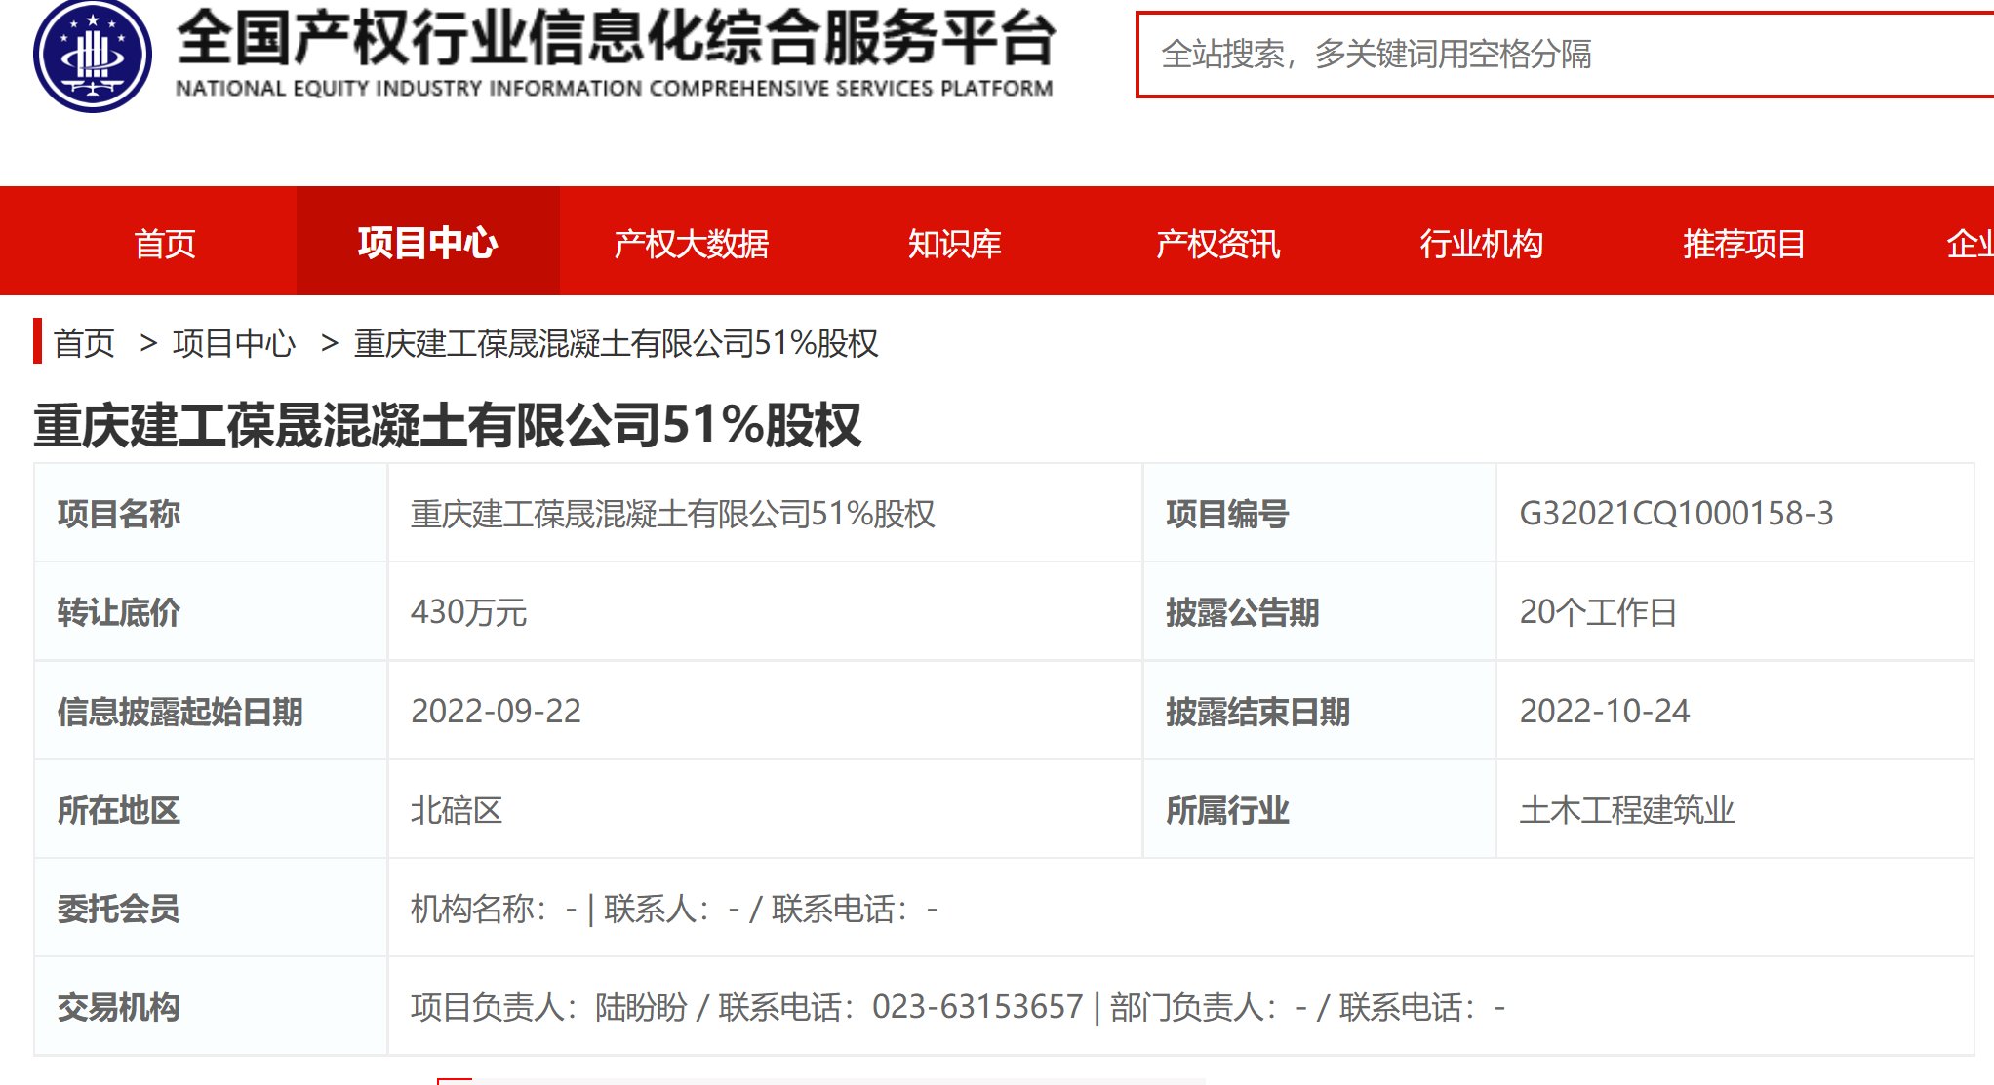1994x1085 pixels.
Task: Go to the 知识库 navigation tab
Action: point(954,243)
